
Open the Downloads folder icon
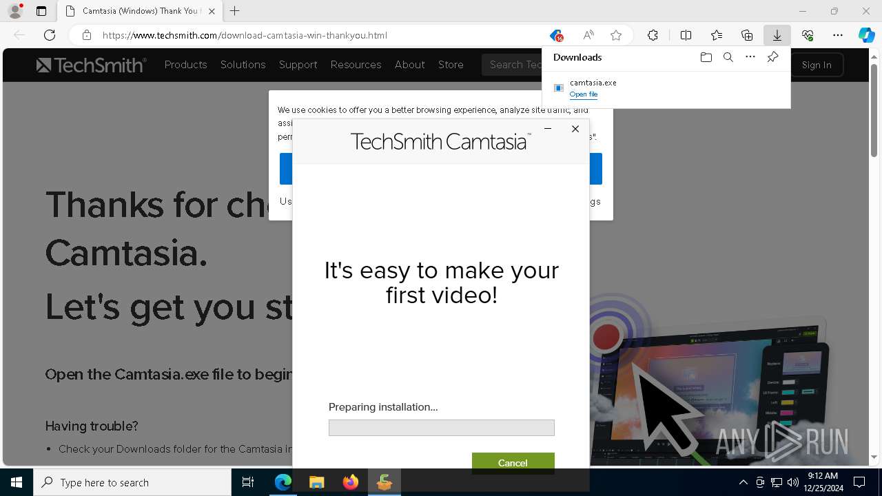point(706,57)
